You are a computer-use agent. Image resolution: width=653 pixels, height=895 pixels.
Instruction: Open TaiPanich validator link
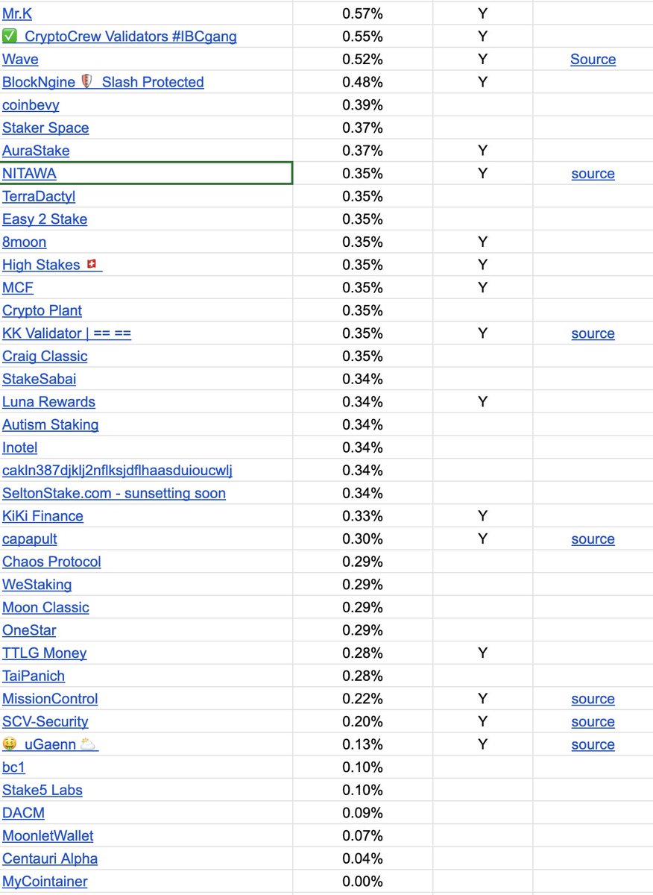[x=34, y=676]
